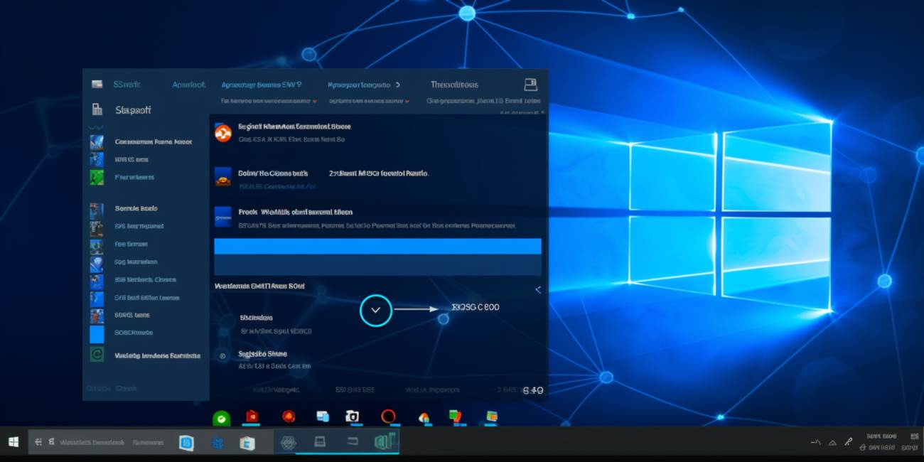Open the right red dropdown arrow under the tabs
This screenshot has width=924, height=462.
click(x=407, y=102)
